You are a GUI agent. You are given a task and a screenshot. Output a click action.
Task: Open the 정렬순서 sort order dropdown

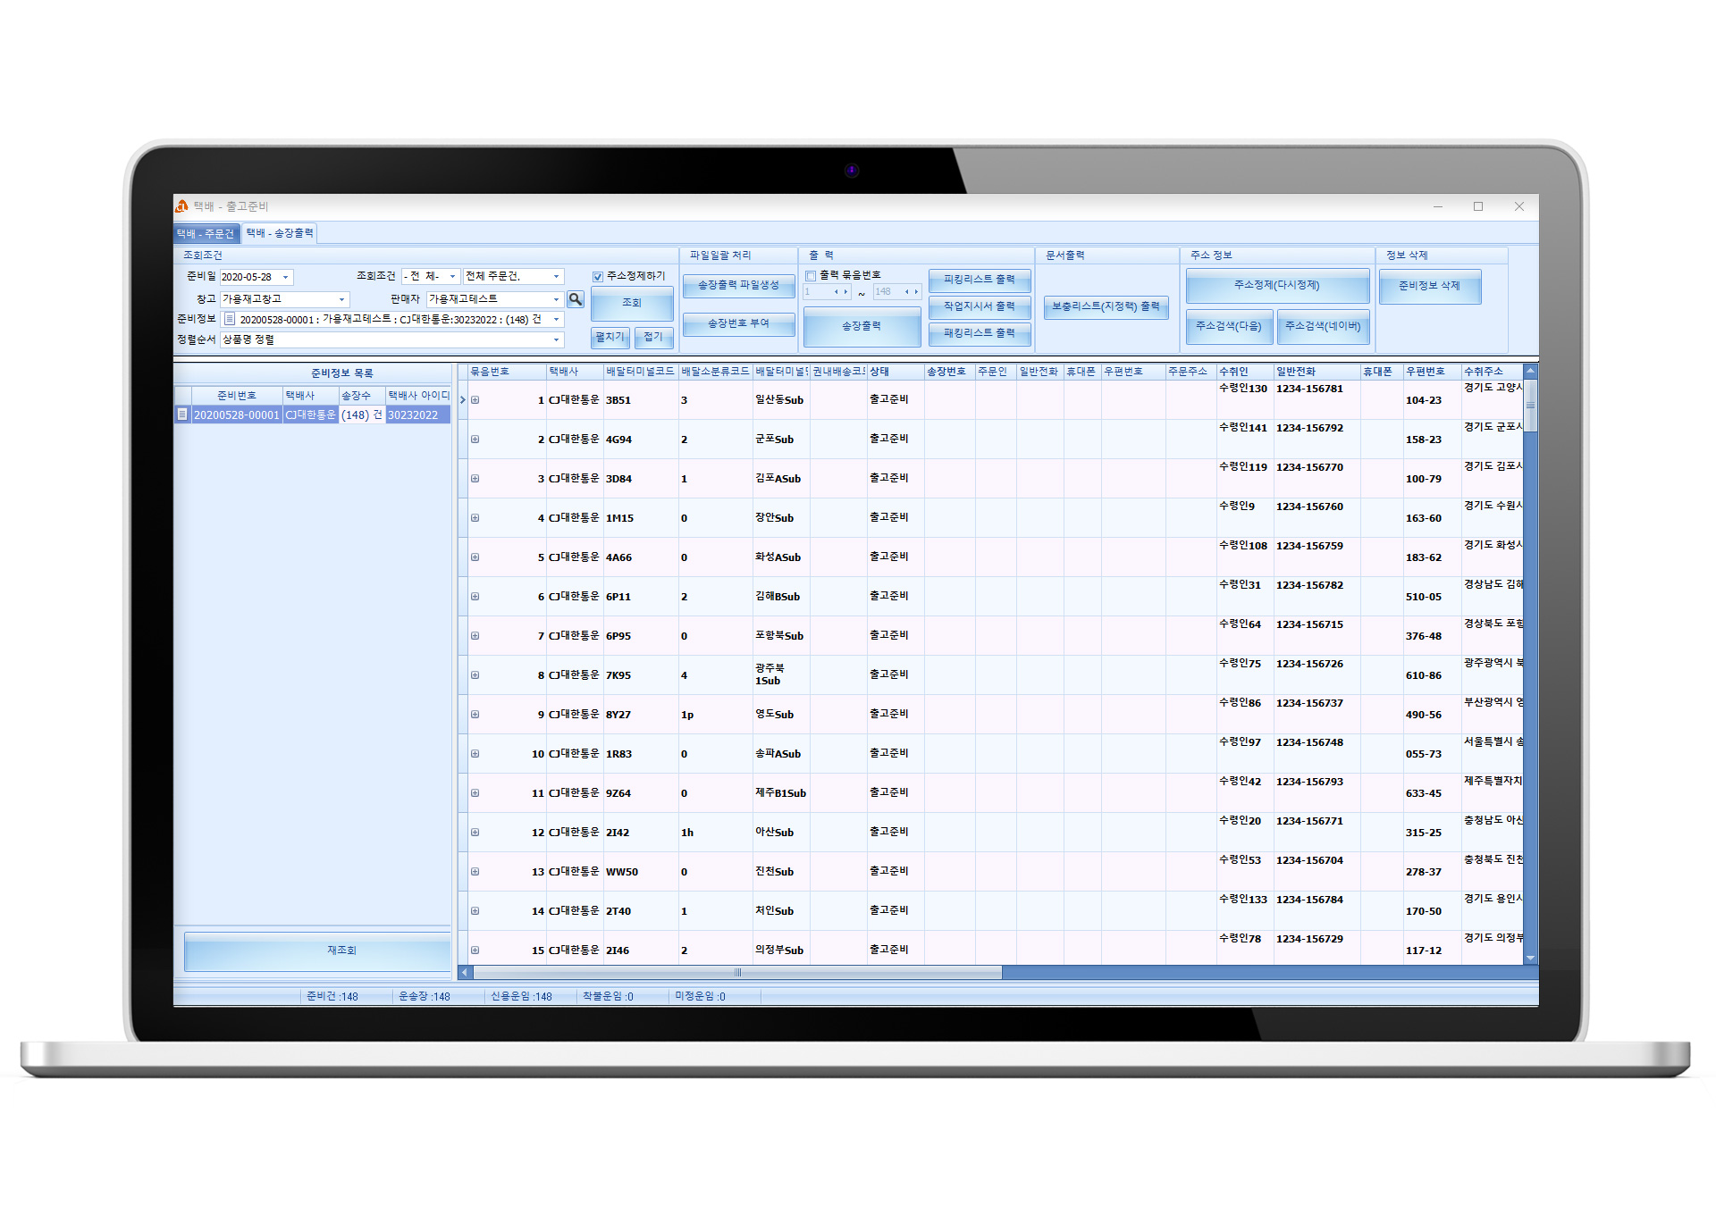[x=556, y=339]
